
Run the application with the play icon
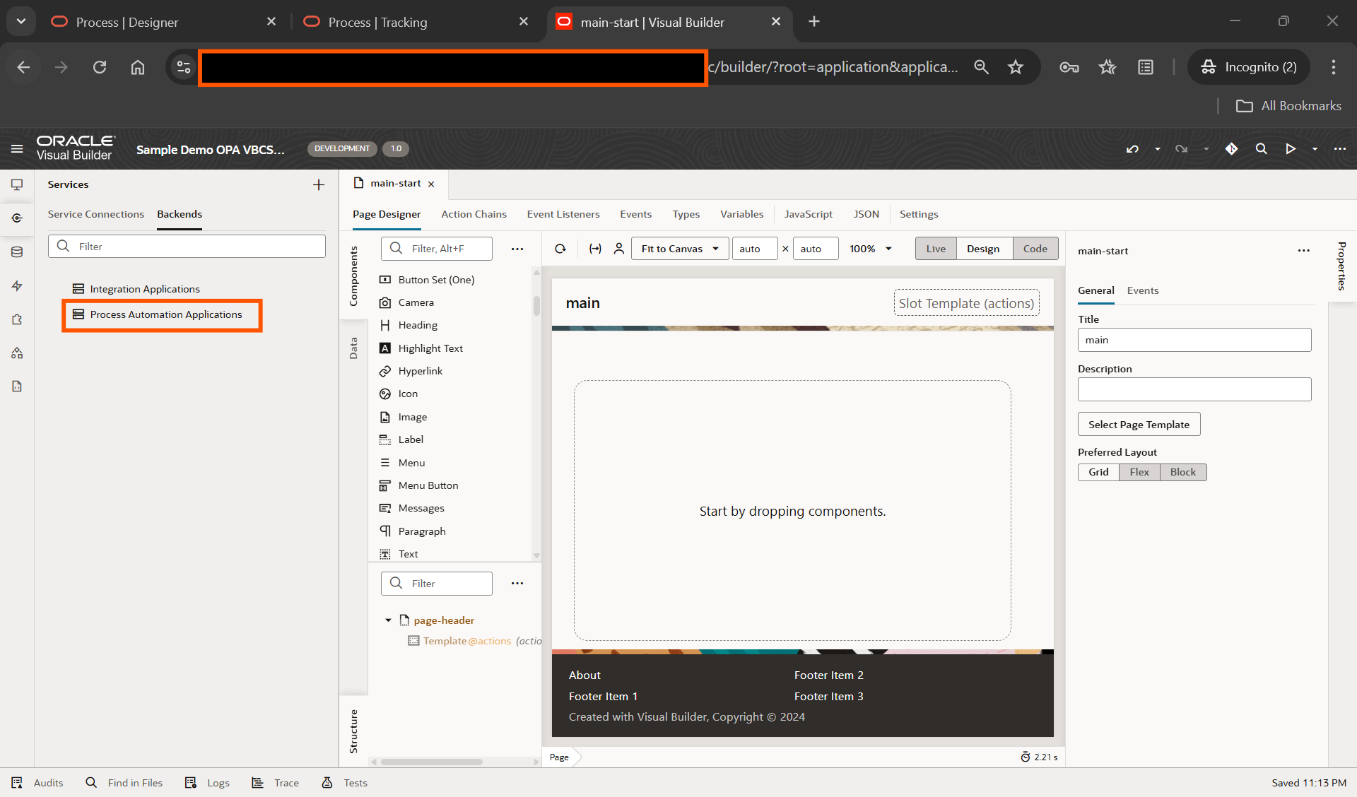1290,149
